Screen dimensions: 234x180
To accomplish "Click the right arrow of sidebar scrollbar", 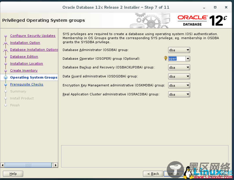I will 55,165.
